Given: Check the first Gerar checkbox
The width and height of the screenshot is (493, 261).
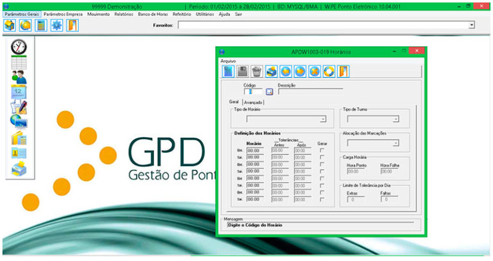Looking at the screenshot, I should [x=322, y=150].
